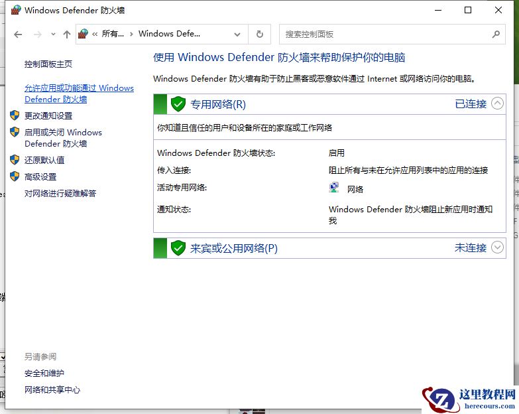Image resolution: width=519 pixels, height=414 pixels.
Task: Click green shield icon of 来宾或公用网络(P)
Action: click(x=178, y=248)
